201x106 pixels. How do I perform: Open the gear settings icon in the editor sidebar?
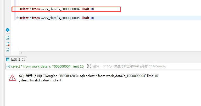pos(8,30)
